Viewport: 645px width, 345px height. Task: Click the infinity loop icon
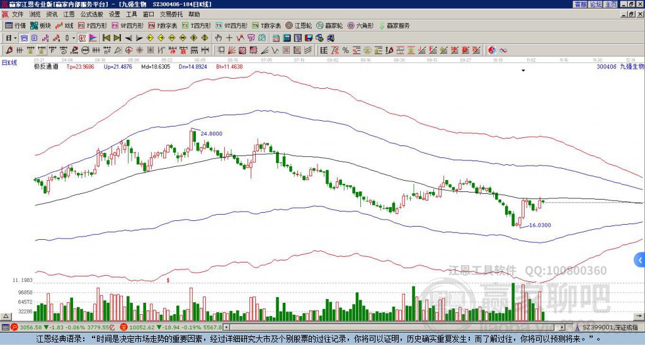[503, 50]
